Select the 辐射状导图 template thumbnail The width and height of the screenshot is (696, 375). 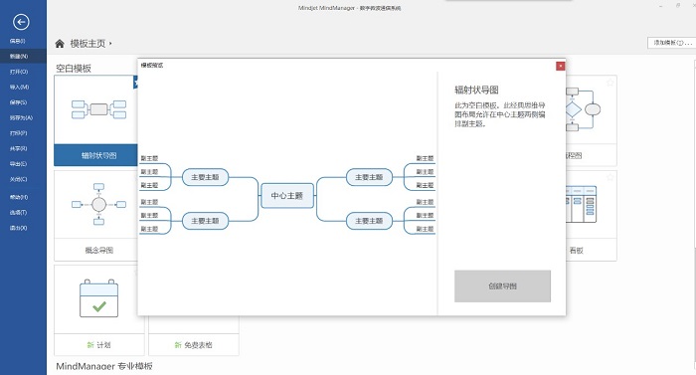98,109
